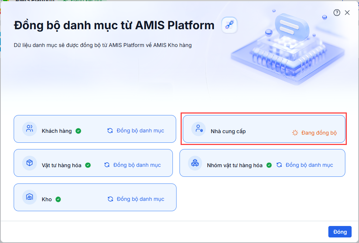The width and height of the screenshot is (359, 243).
Task: Click the Đóng button
Action: (x=340, y=232)
